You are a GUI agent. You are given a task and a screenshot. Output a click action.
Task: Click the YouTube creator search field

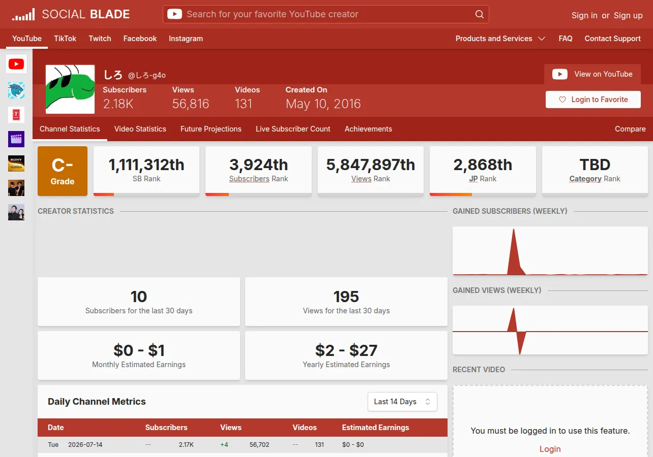point(326,14)
